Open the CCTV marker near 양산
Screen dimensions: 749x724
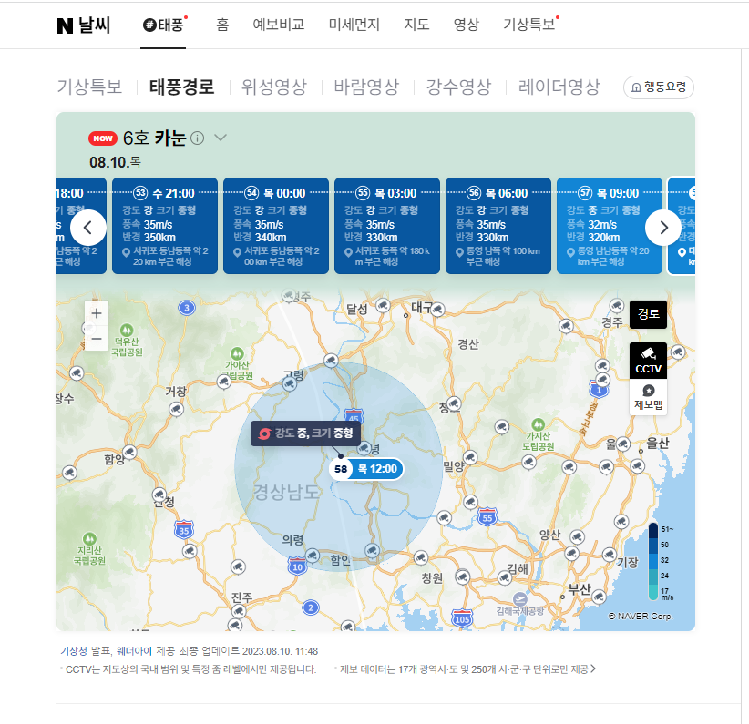[577, 537]
